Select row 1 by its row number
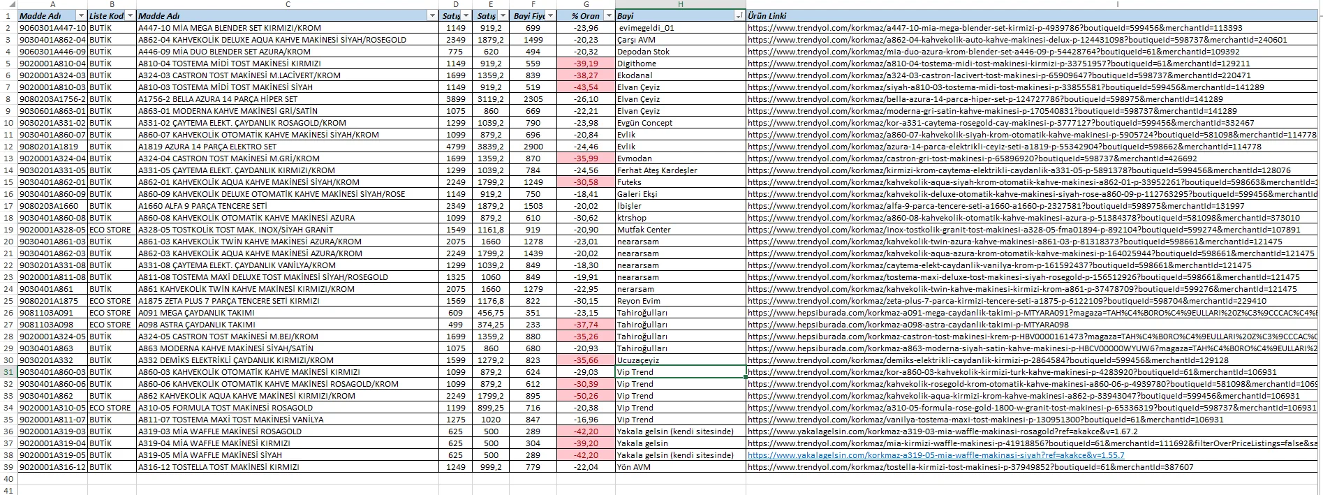This screenshot has width=1323, height=495. tap(8, 15)
